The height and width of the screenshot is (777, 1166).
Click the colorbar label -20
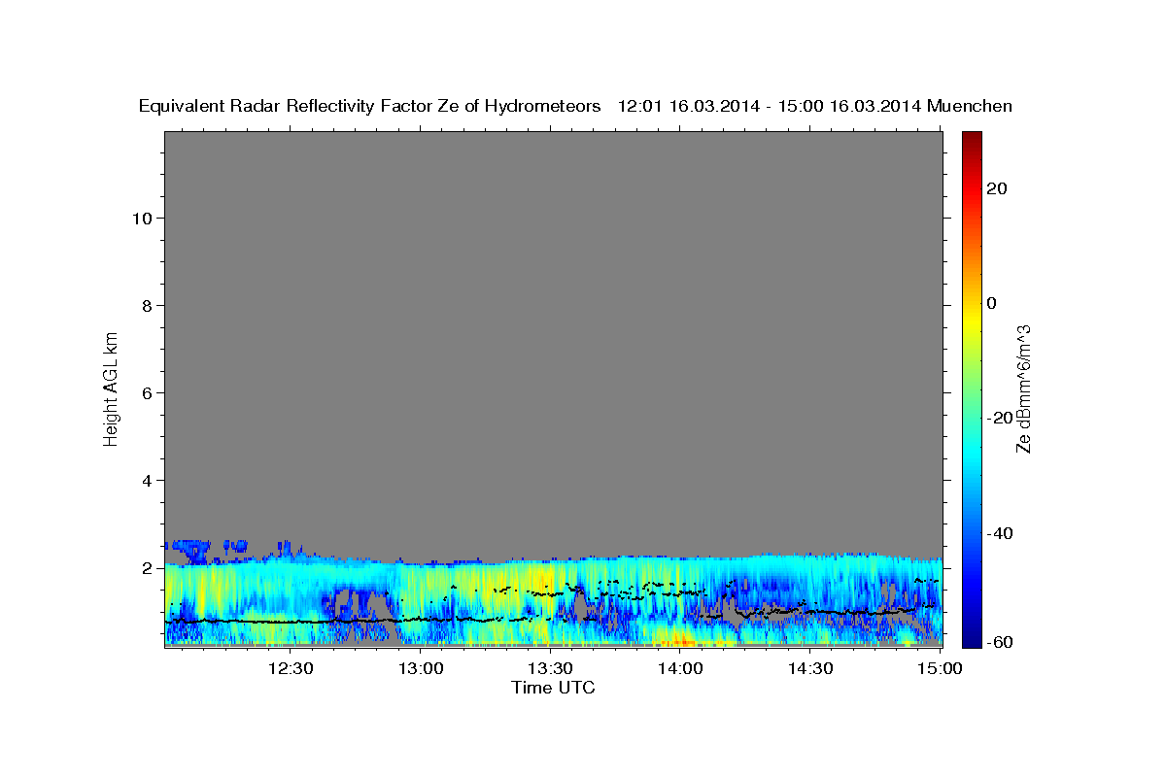pyautogui.click(x=998, y=418)
